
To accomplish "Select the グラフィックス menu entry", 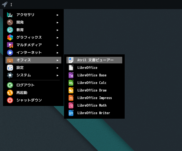I will coord(33,37).
